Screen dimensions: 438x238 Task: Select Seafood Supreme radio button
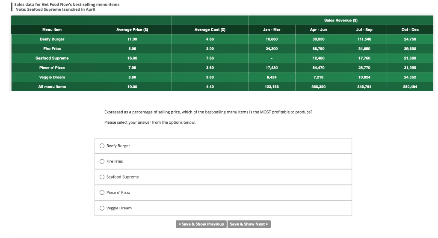102,177
